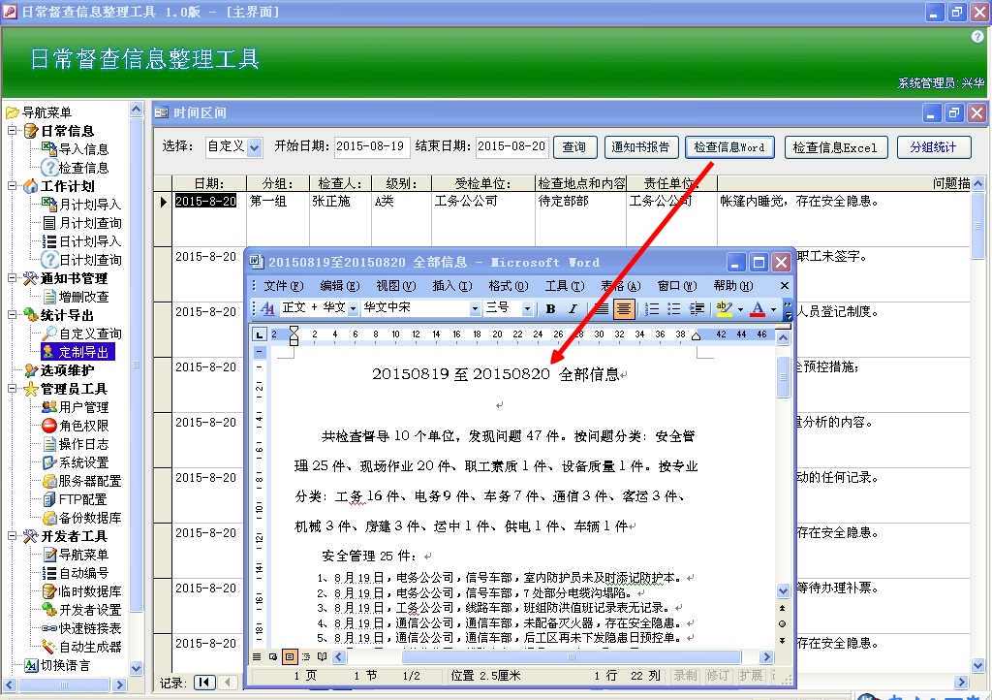Open the Word font size dropdown 三号
The image size is (992, 700).
pyautogui.click(x=526, y=309)
